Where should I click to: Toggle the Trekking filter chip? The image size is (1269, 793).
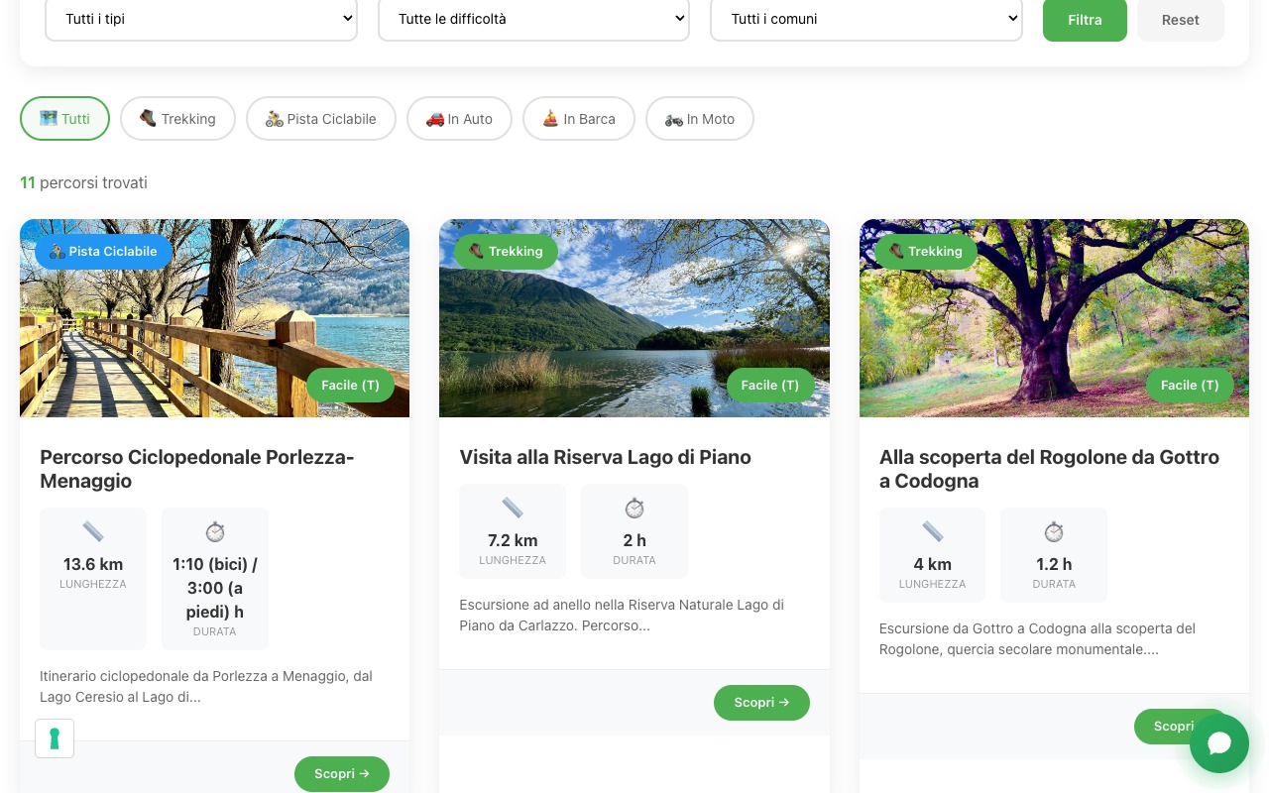coord(177,119)
